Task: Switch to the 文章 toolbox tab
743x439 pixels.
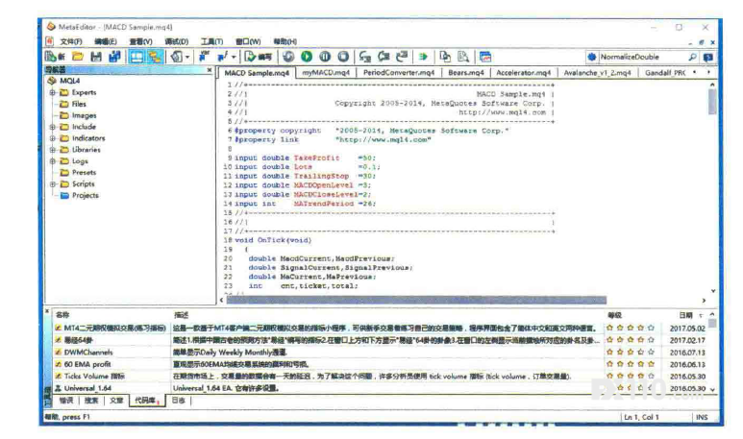Action: point(116,401)
